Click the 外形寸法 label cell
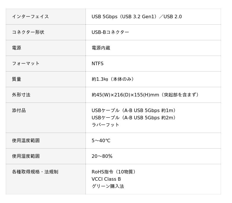Screen dimensions: 232x203 pos(21,95)
